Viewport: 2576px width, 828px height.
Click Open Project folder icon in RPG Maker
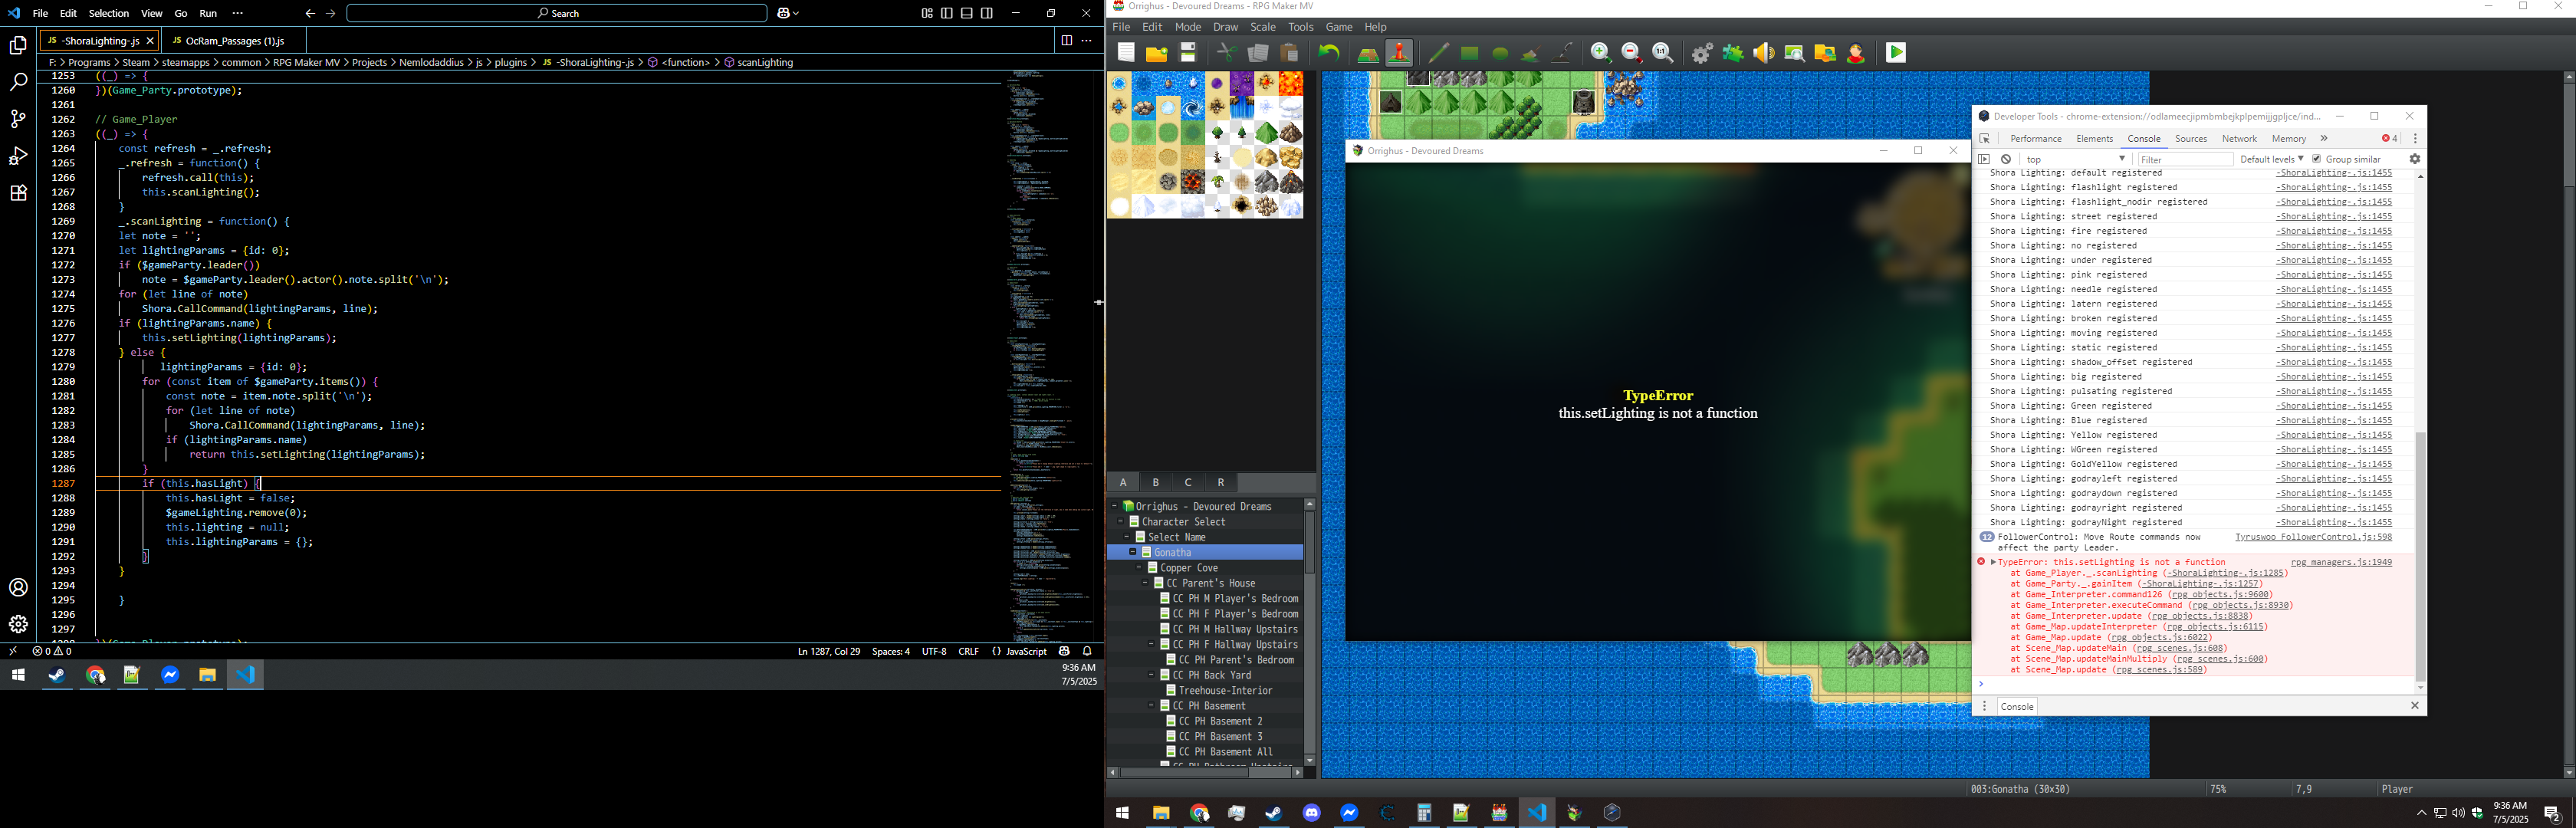1157,53
